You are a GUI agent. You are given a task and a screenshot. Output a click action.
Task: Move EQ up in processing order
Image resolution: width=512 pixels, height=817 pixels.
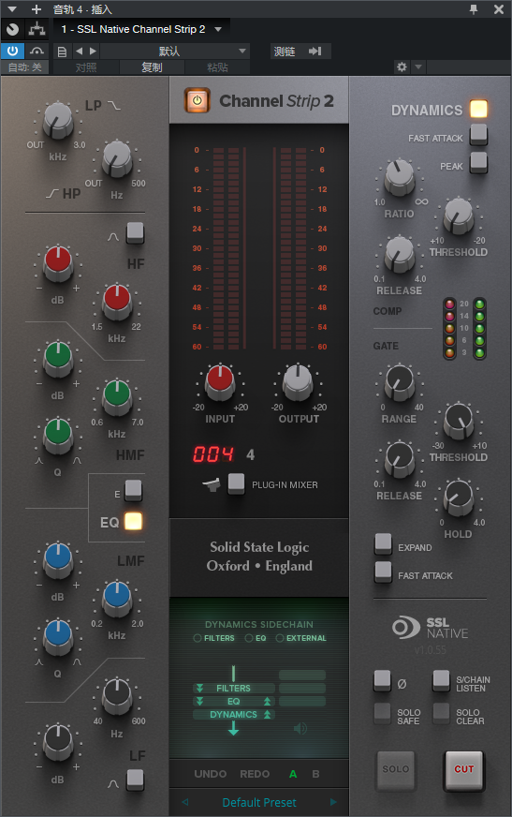coord(267,702)
